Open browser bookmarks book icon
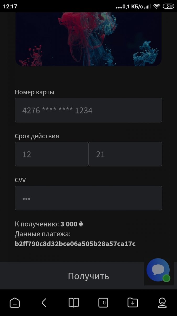 point(74,303)
